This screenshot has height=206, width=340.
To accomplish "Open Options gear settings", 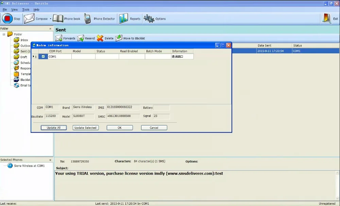I will 149,19.
